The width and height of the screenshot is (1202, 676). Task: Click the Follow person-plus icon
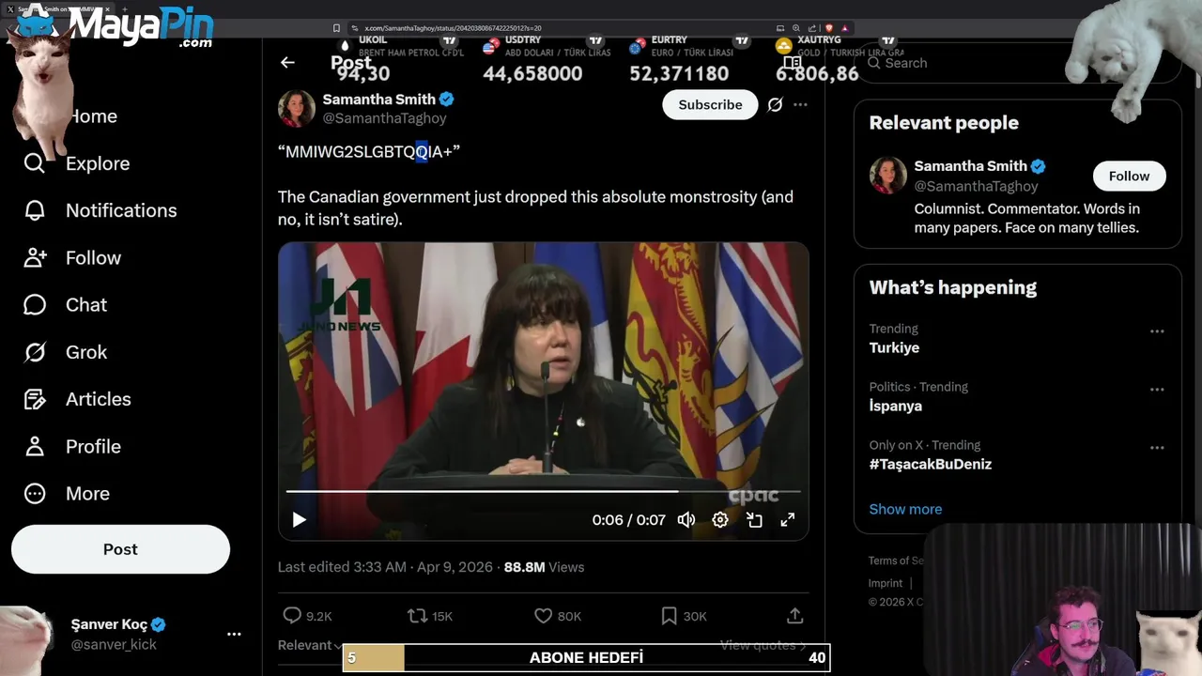[x=35, y=257]
